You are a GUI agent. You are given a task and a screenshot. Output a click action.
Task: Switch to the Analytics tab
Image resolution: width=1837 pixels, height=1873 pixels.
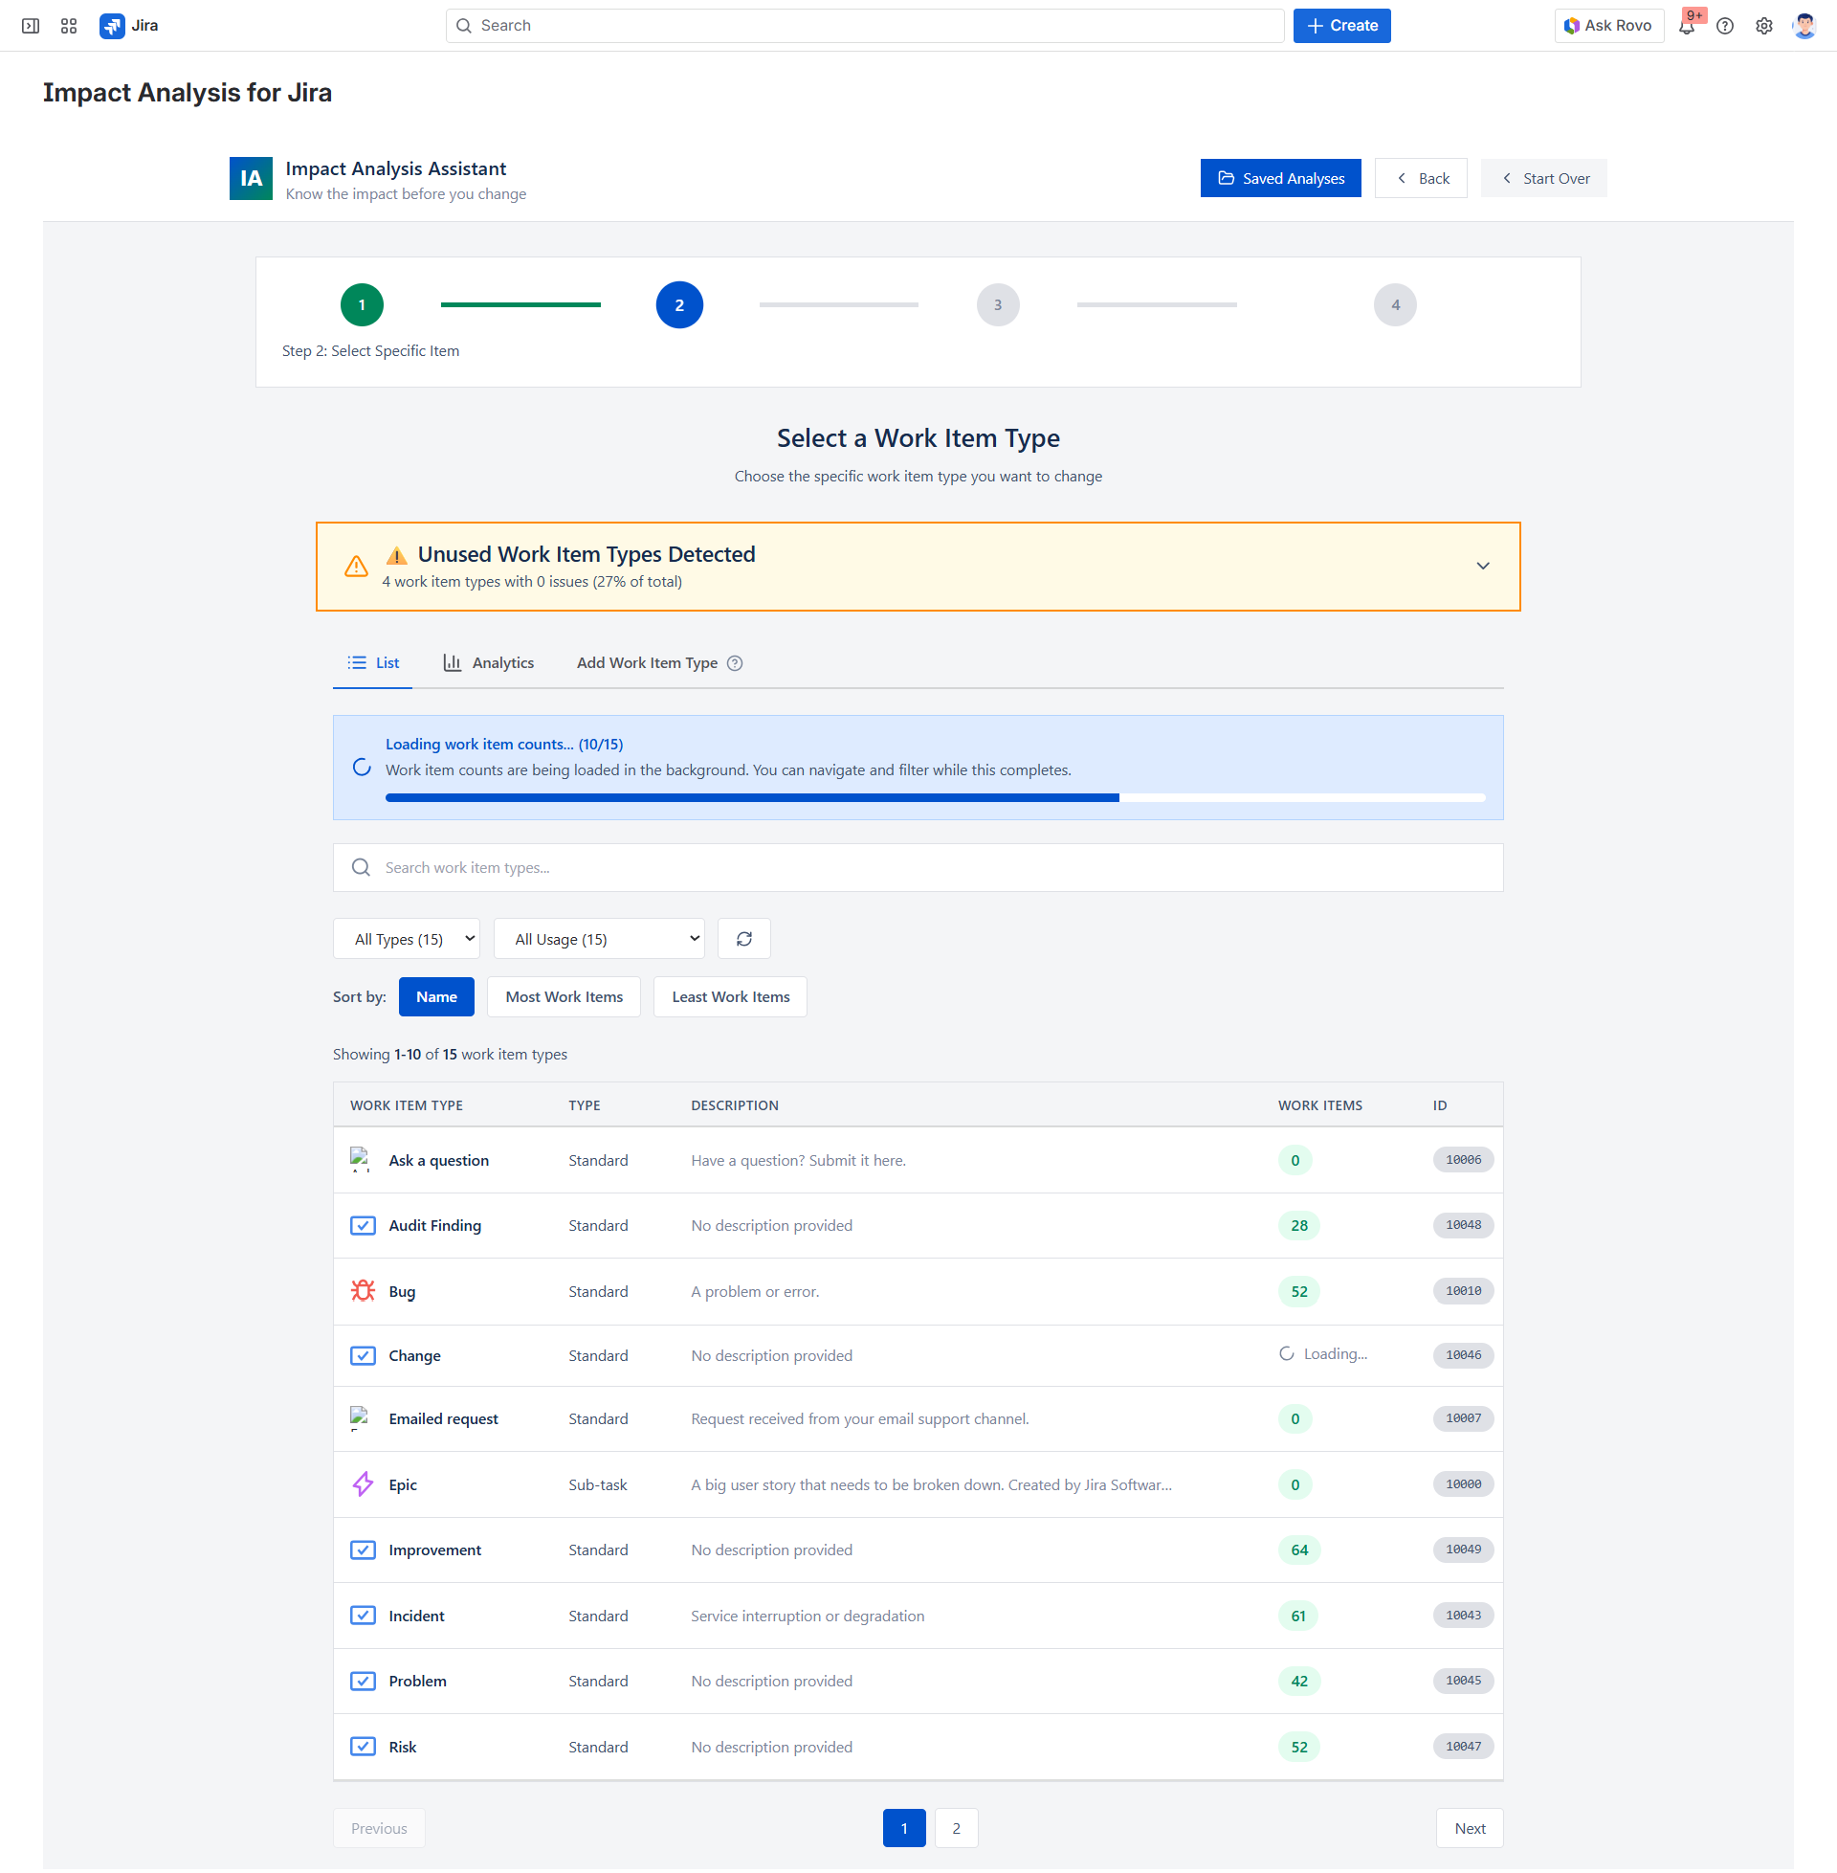[x=488, y=663]
